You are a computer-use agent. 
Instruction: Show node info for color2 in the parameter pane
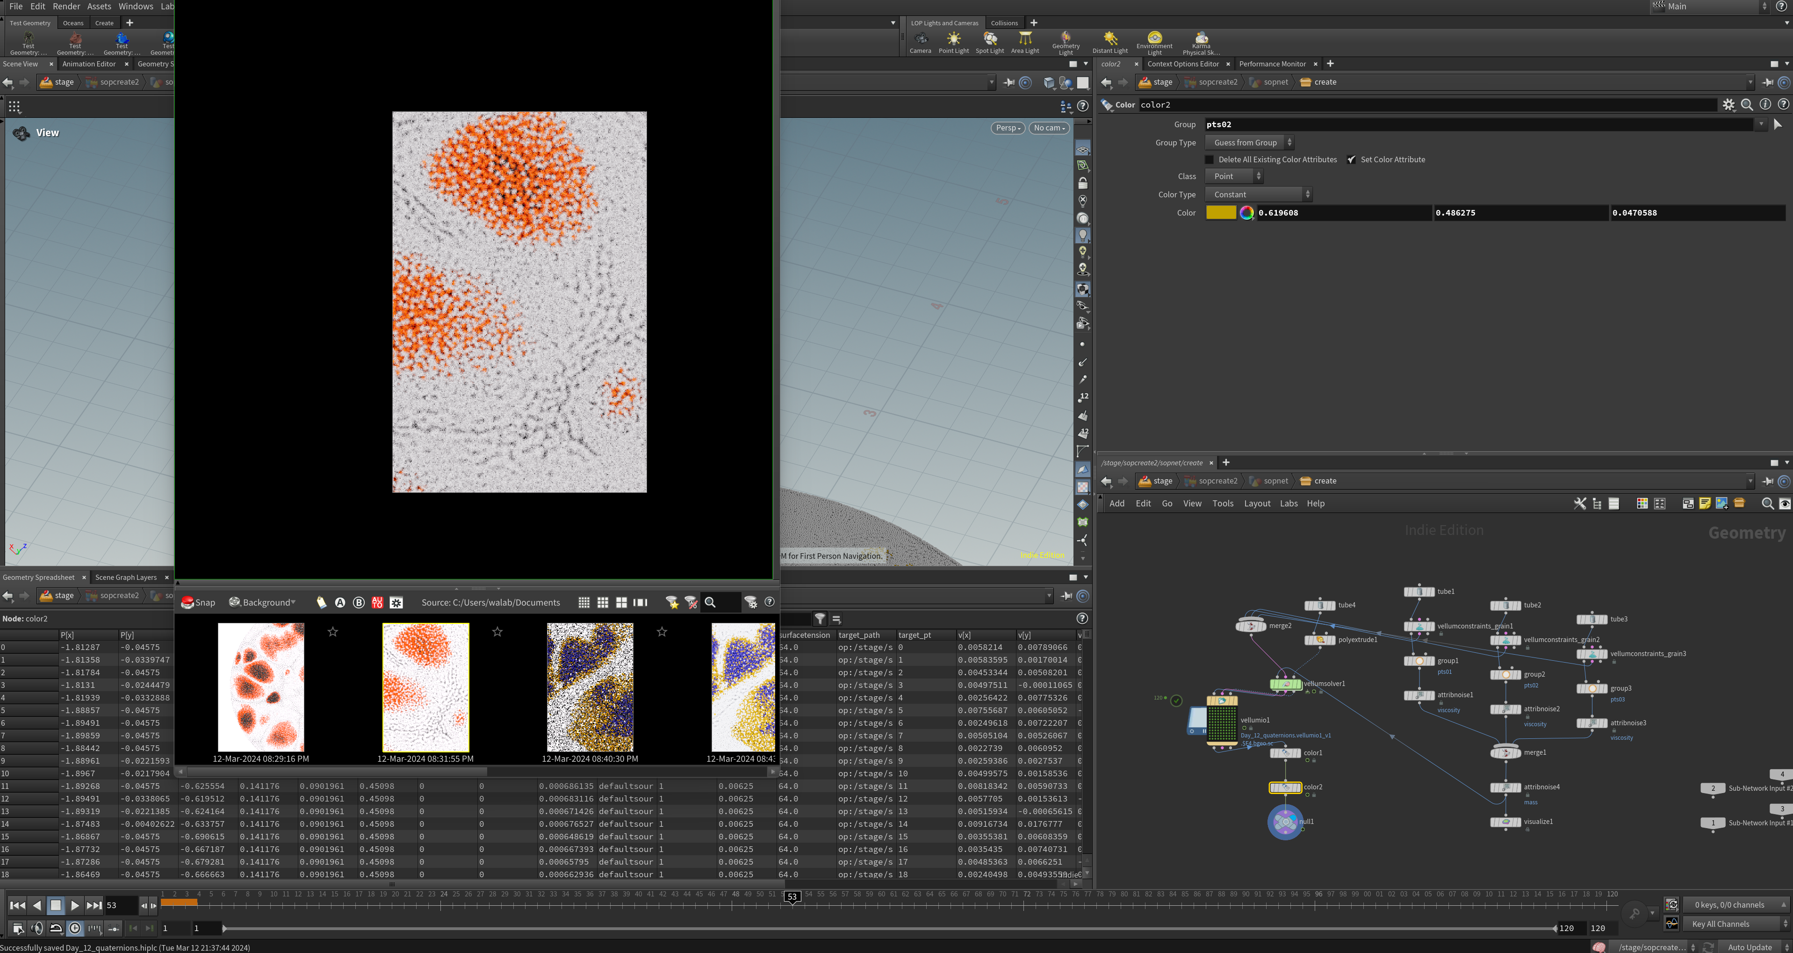click(x=1765, y=104)
